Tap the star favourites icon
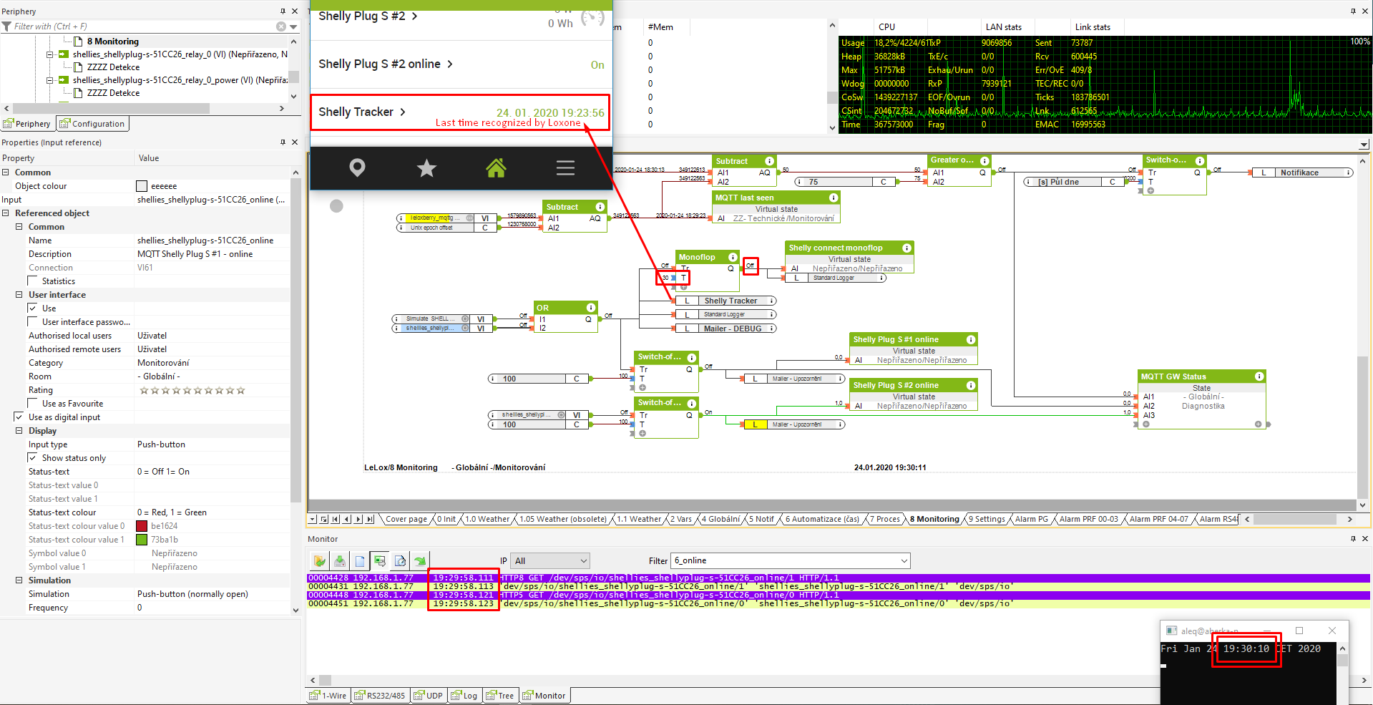 click(x=426, y=168)
